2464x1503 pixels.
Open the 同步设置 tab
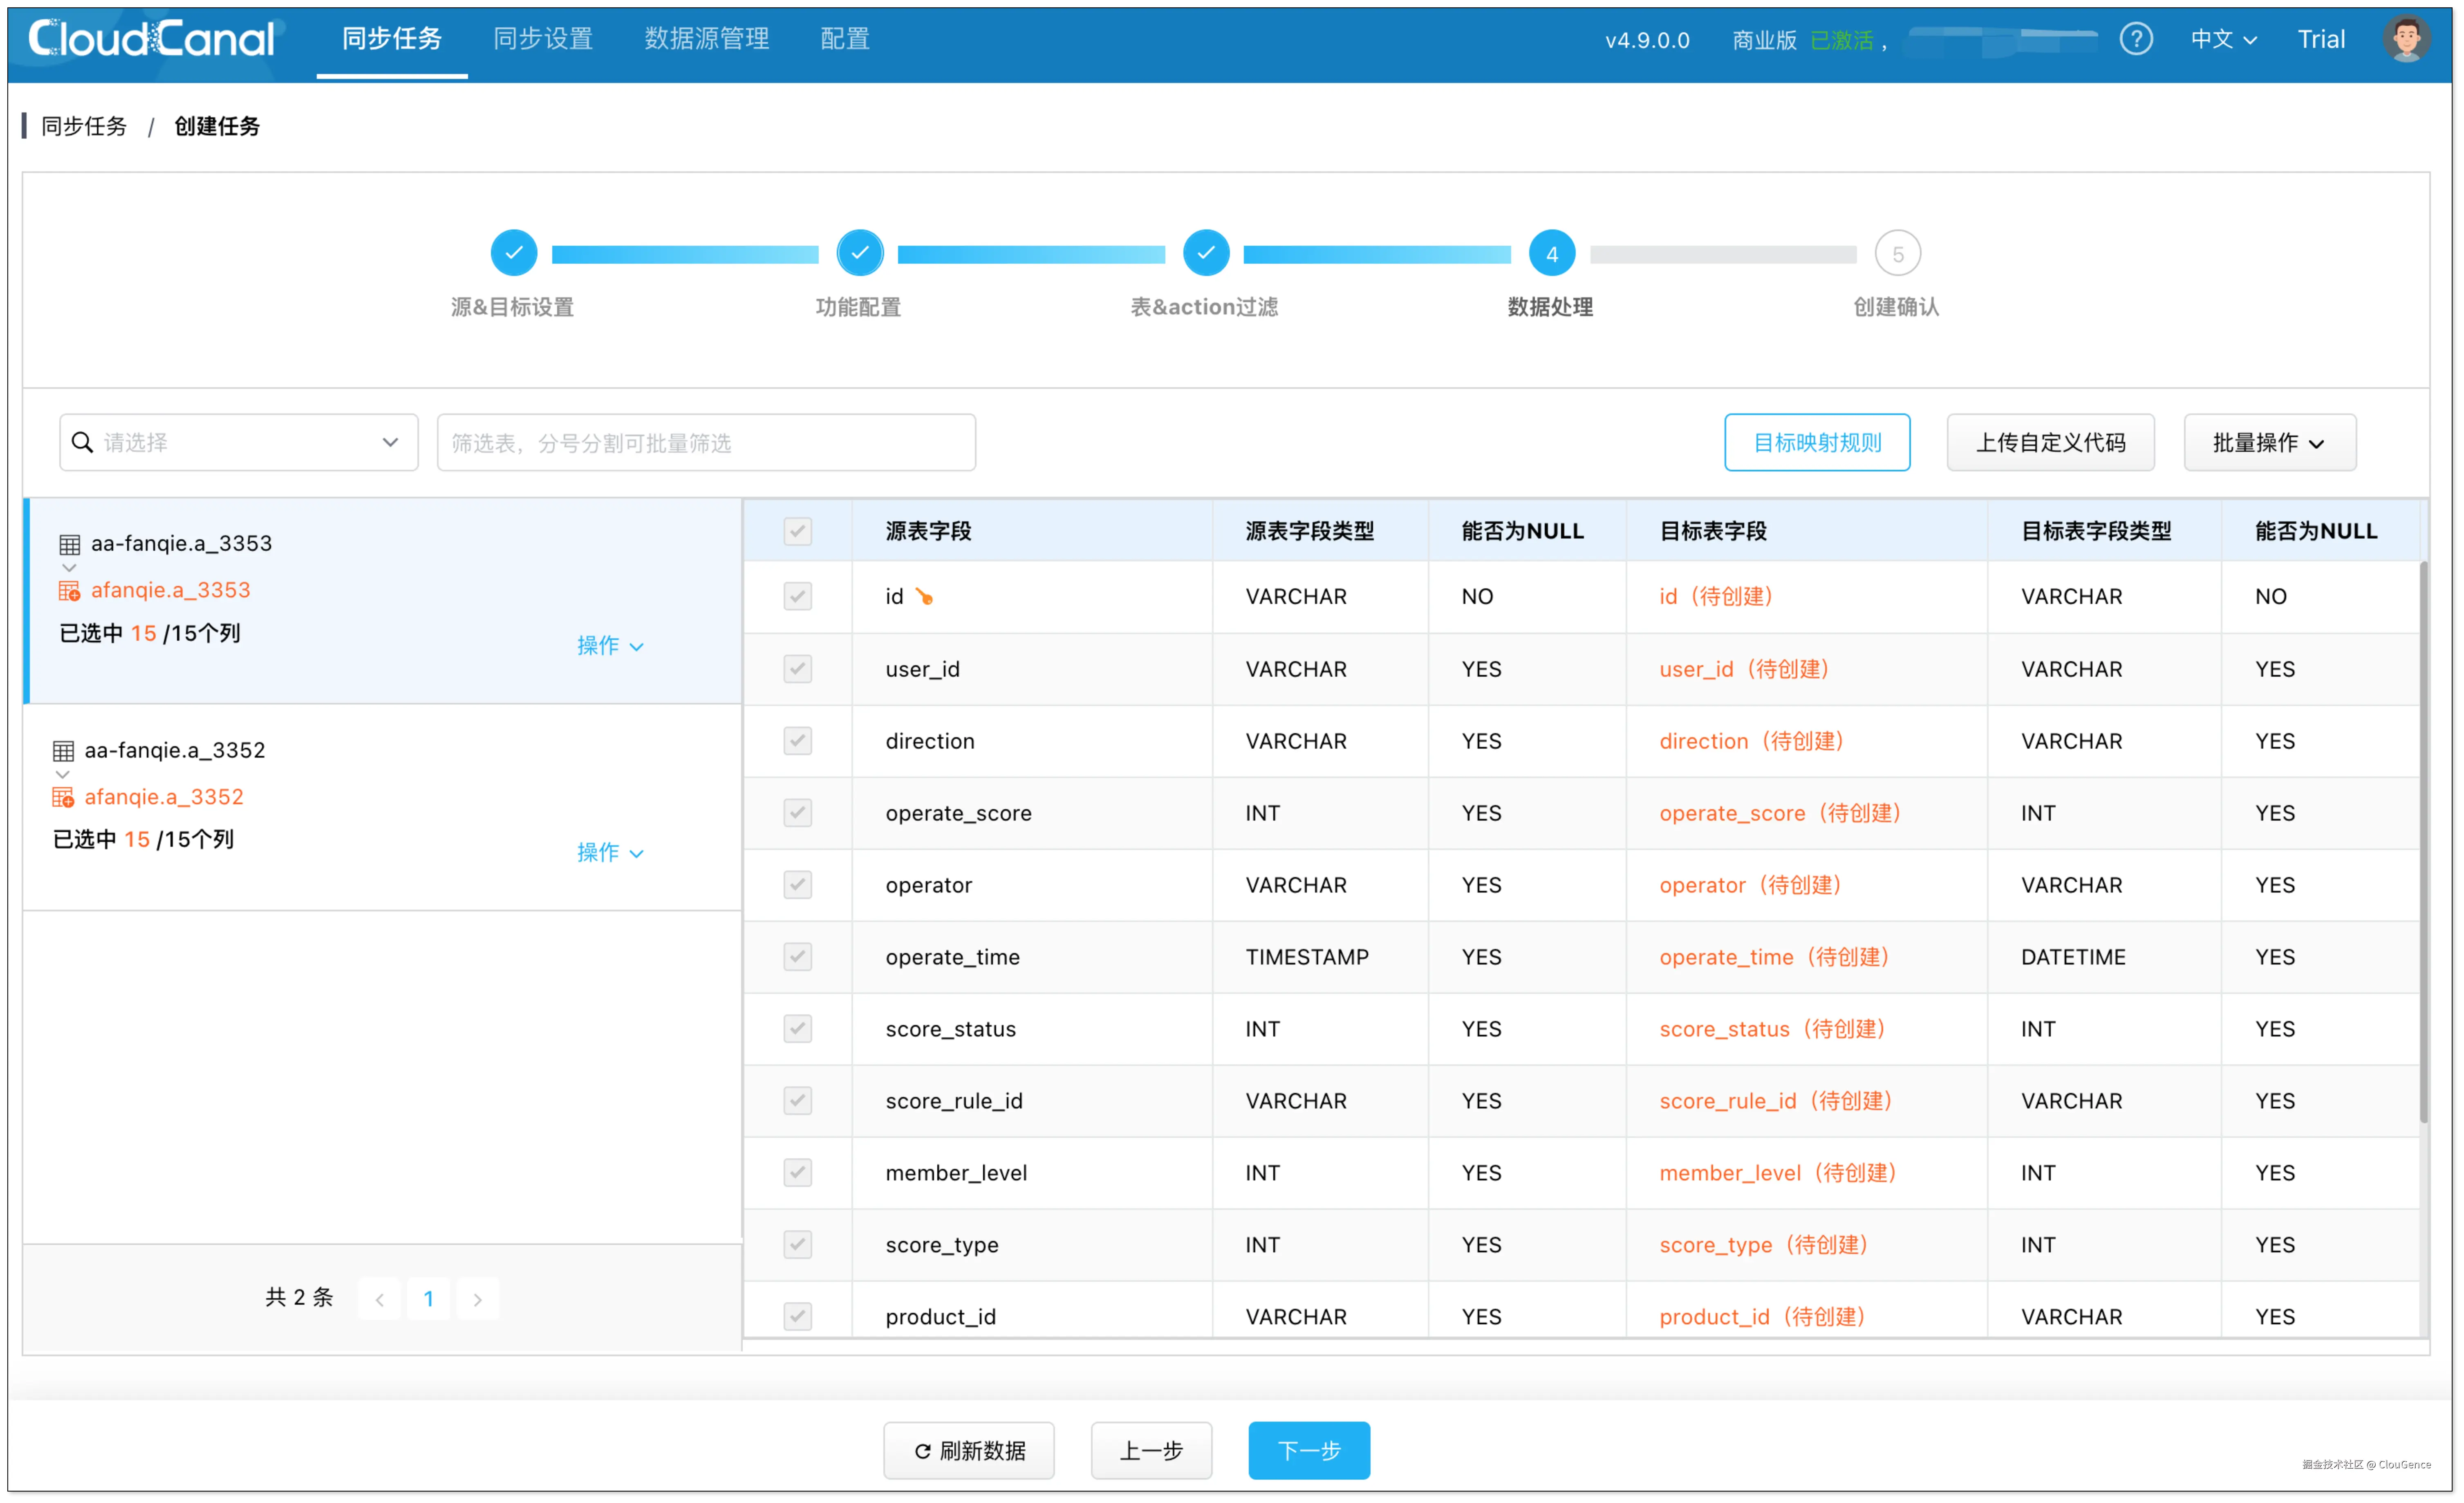tap(542, 39)
